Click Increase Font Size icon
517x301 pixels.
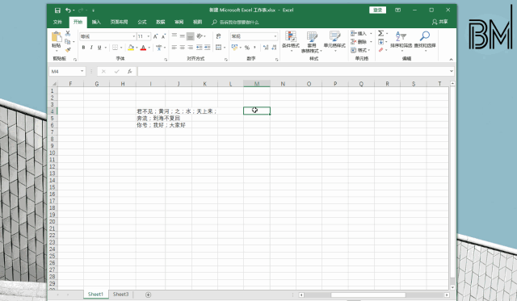tap(155, 36)
